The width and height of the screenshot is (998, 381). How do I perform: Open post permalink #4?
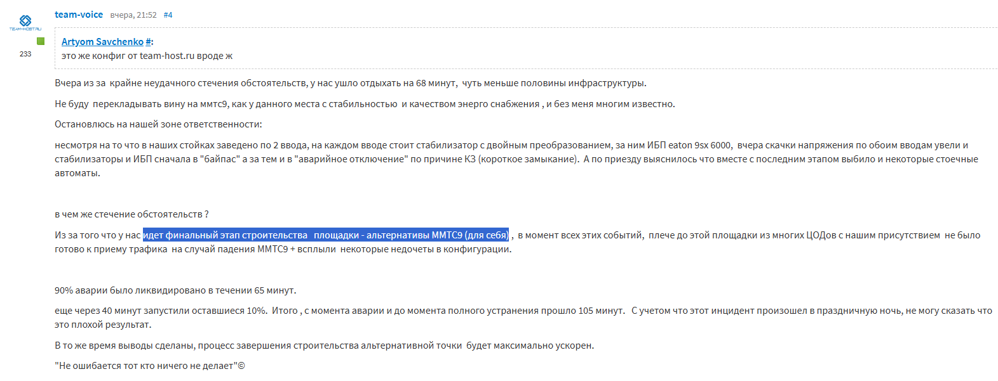(168, 15)
